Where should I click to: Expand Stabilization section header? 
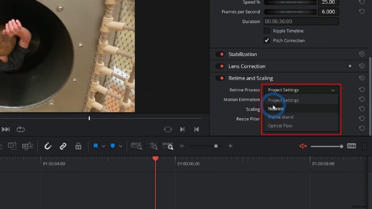click(242, 54)
